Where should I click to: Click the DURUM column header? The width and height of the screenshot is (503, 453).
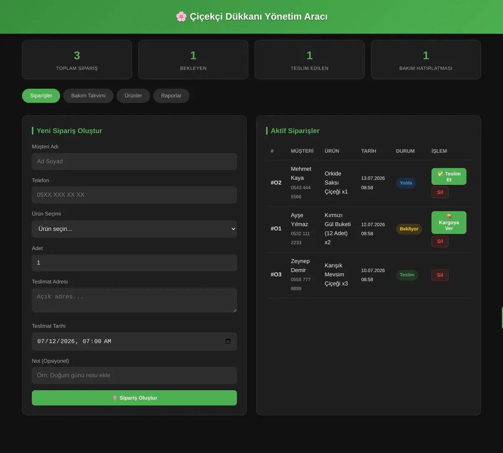(x=405, y=151)
